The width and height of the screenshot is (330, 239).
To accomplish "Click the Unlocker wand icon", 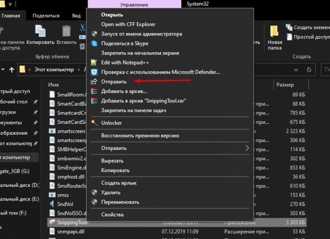I will 94,123.
